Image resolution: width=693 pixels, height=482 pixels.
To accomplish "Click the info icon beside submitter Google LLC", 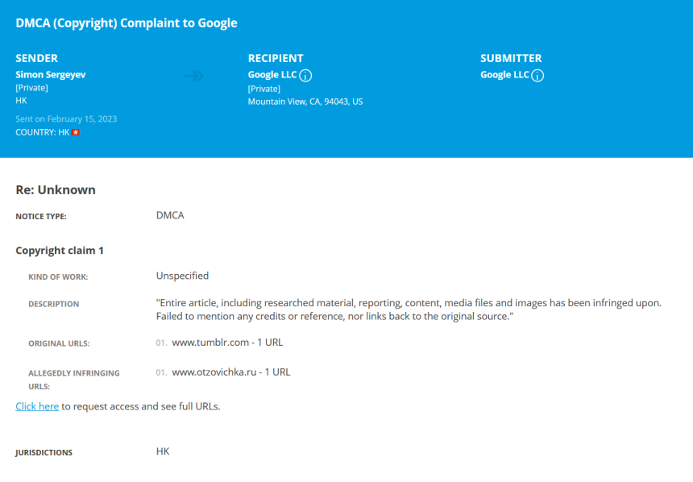I will click(x=537, y=76).
